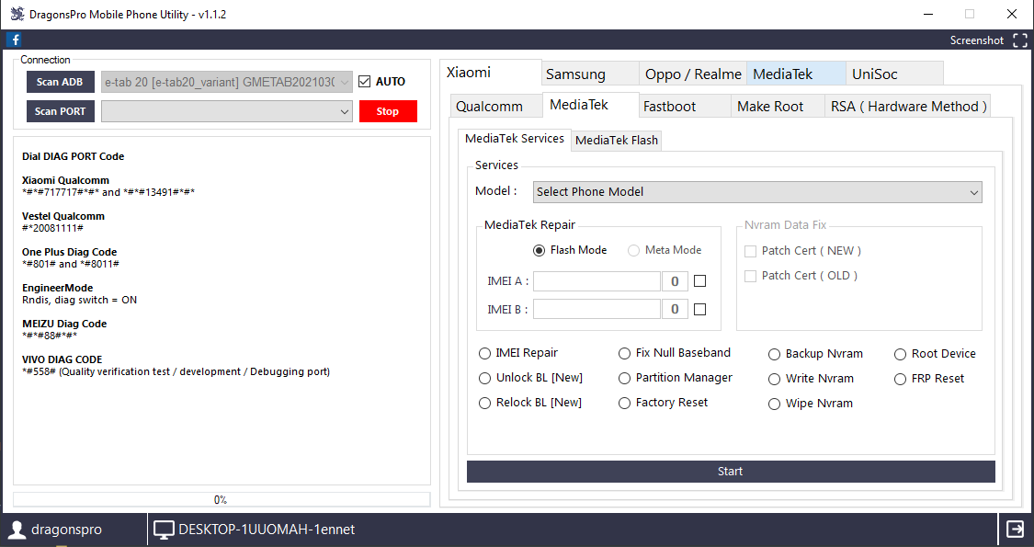Enable the IMEI A checkbox
The width and height of the screenshot is (1034, 547).
(700, 281)
